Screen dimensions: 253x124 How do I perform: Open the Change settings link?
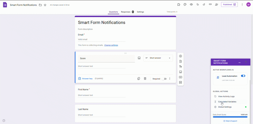111,45
